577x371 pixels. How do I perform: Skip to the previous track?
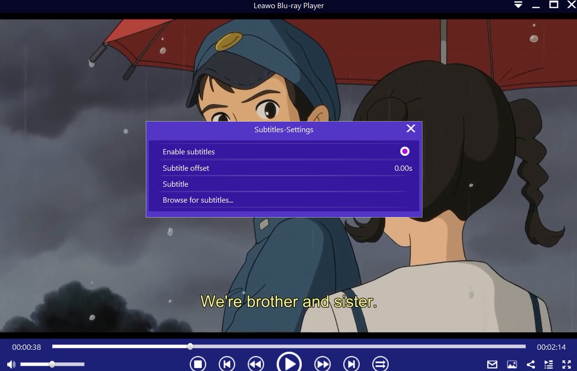[227, 364]
